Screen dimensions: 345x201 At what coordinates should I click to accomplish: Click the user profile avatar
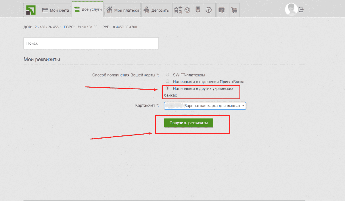(x=291, y=9)
